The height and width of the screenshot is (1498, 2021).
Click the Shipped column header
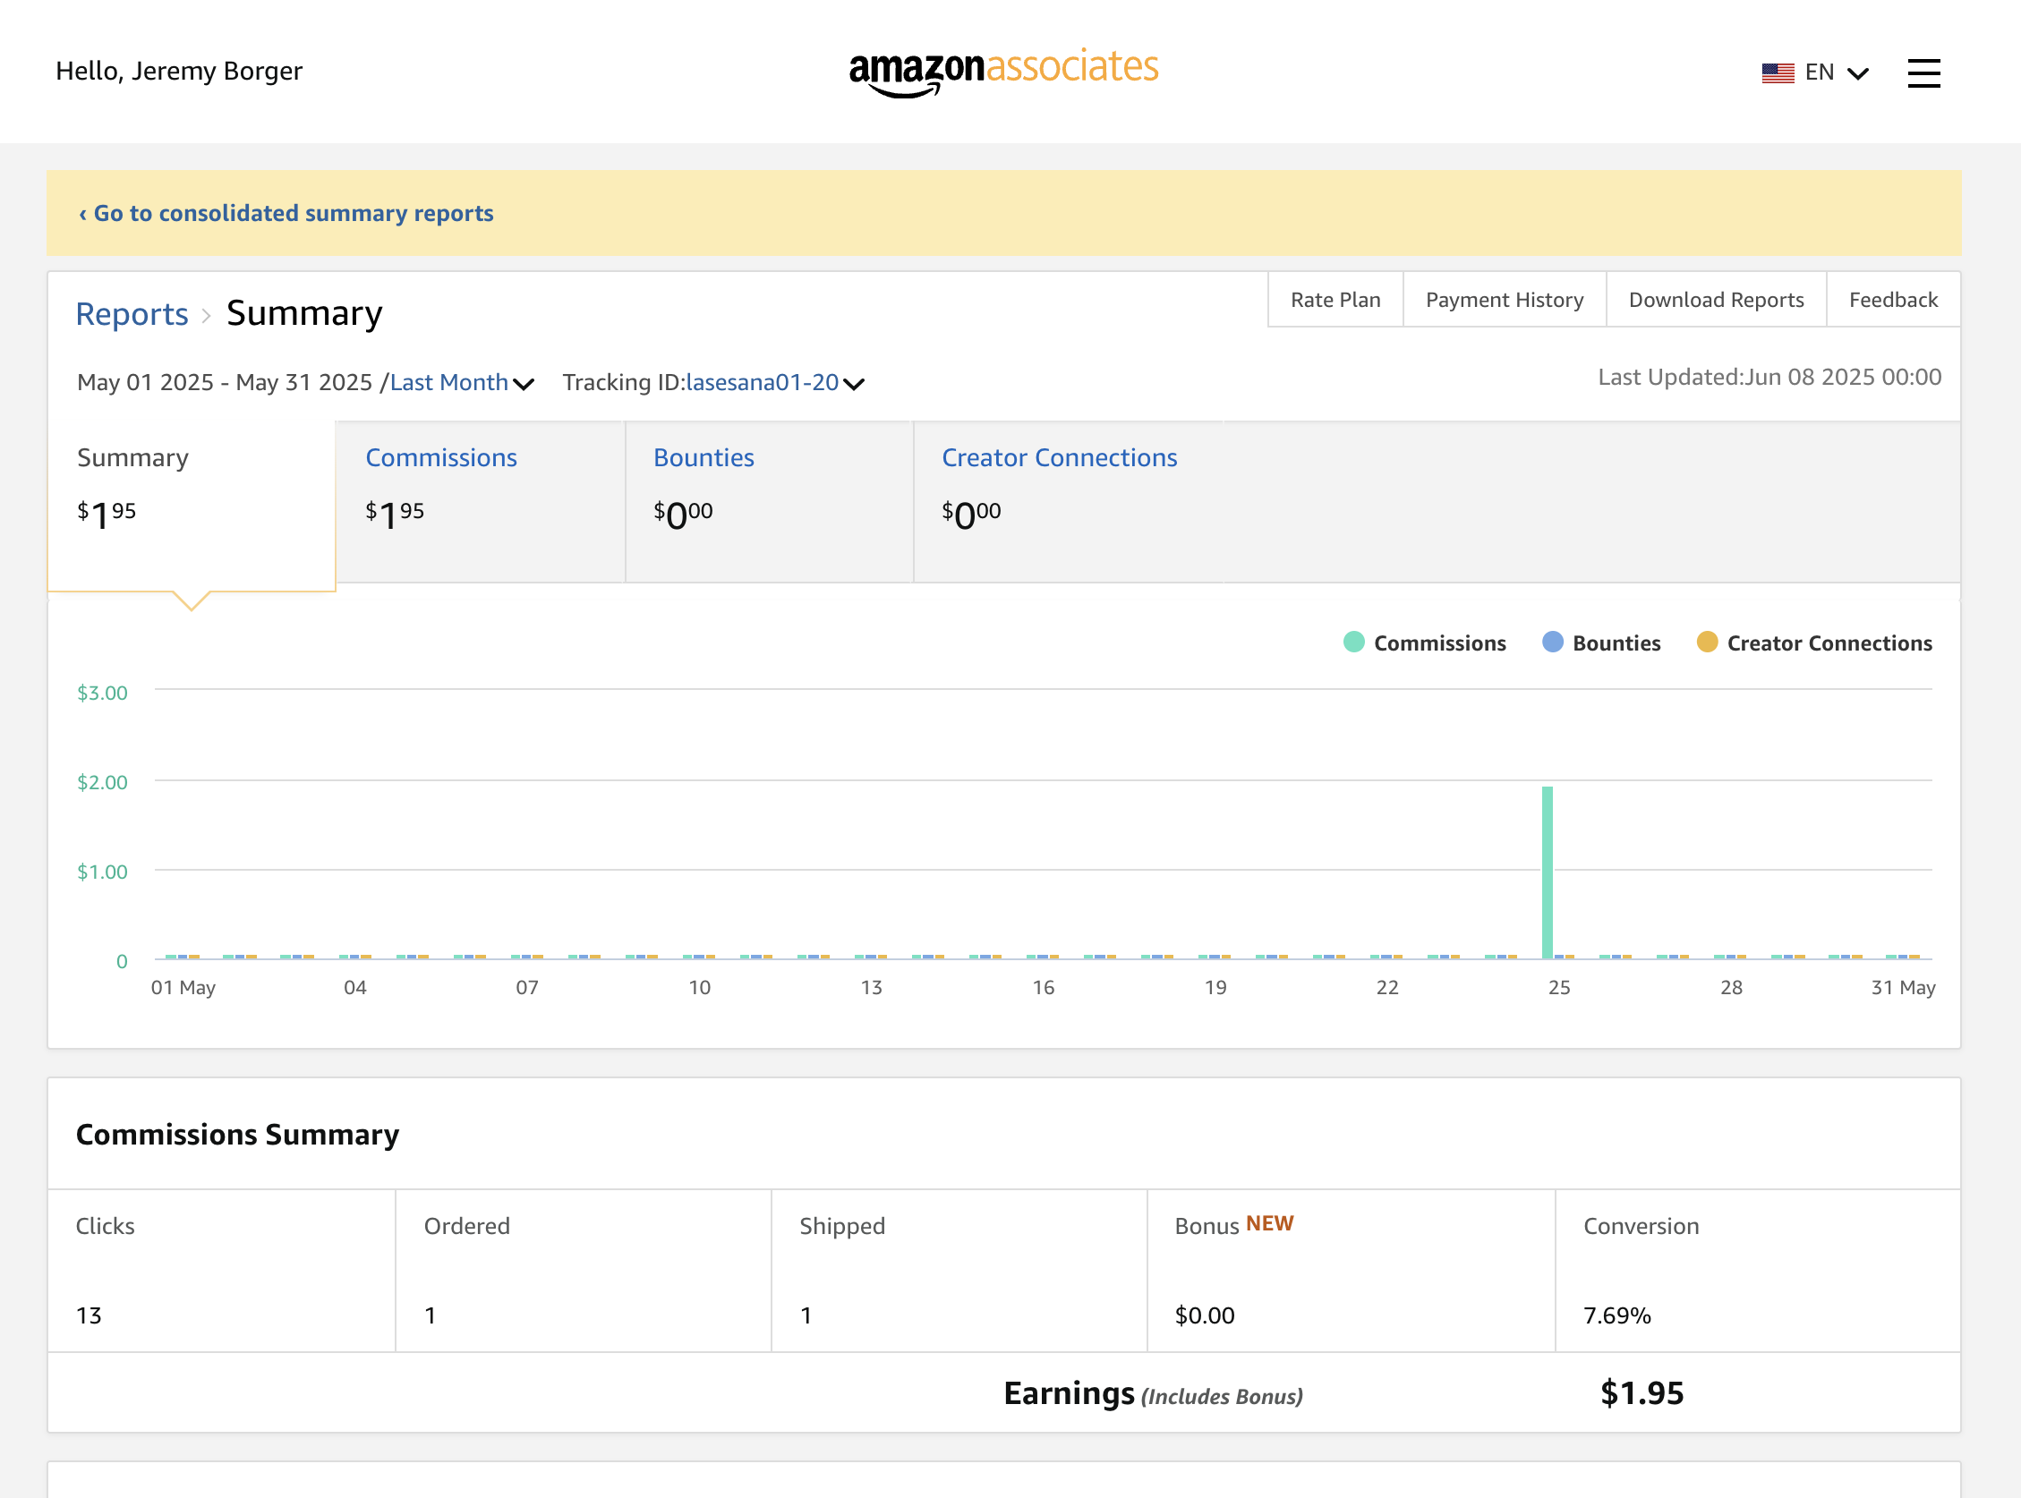[x=841, y=1226]
